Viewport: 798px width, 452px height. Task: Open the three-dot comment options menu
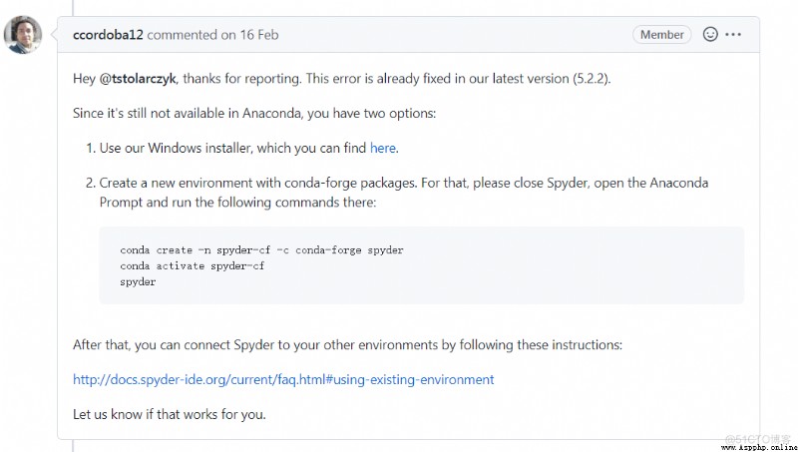click(733, 35)
